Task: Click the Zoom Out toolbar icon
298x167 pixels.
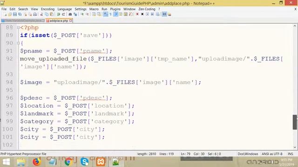Action: 87,14
